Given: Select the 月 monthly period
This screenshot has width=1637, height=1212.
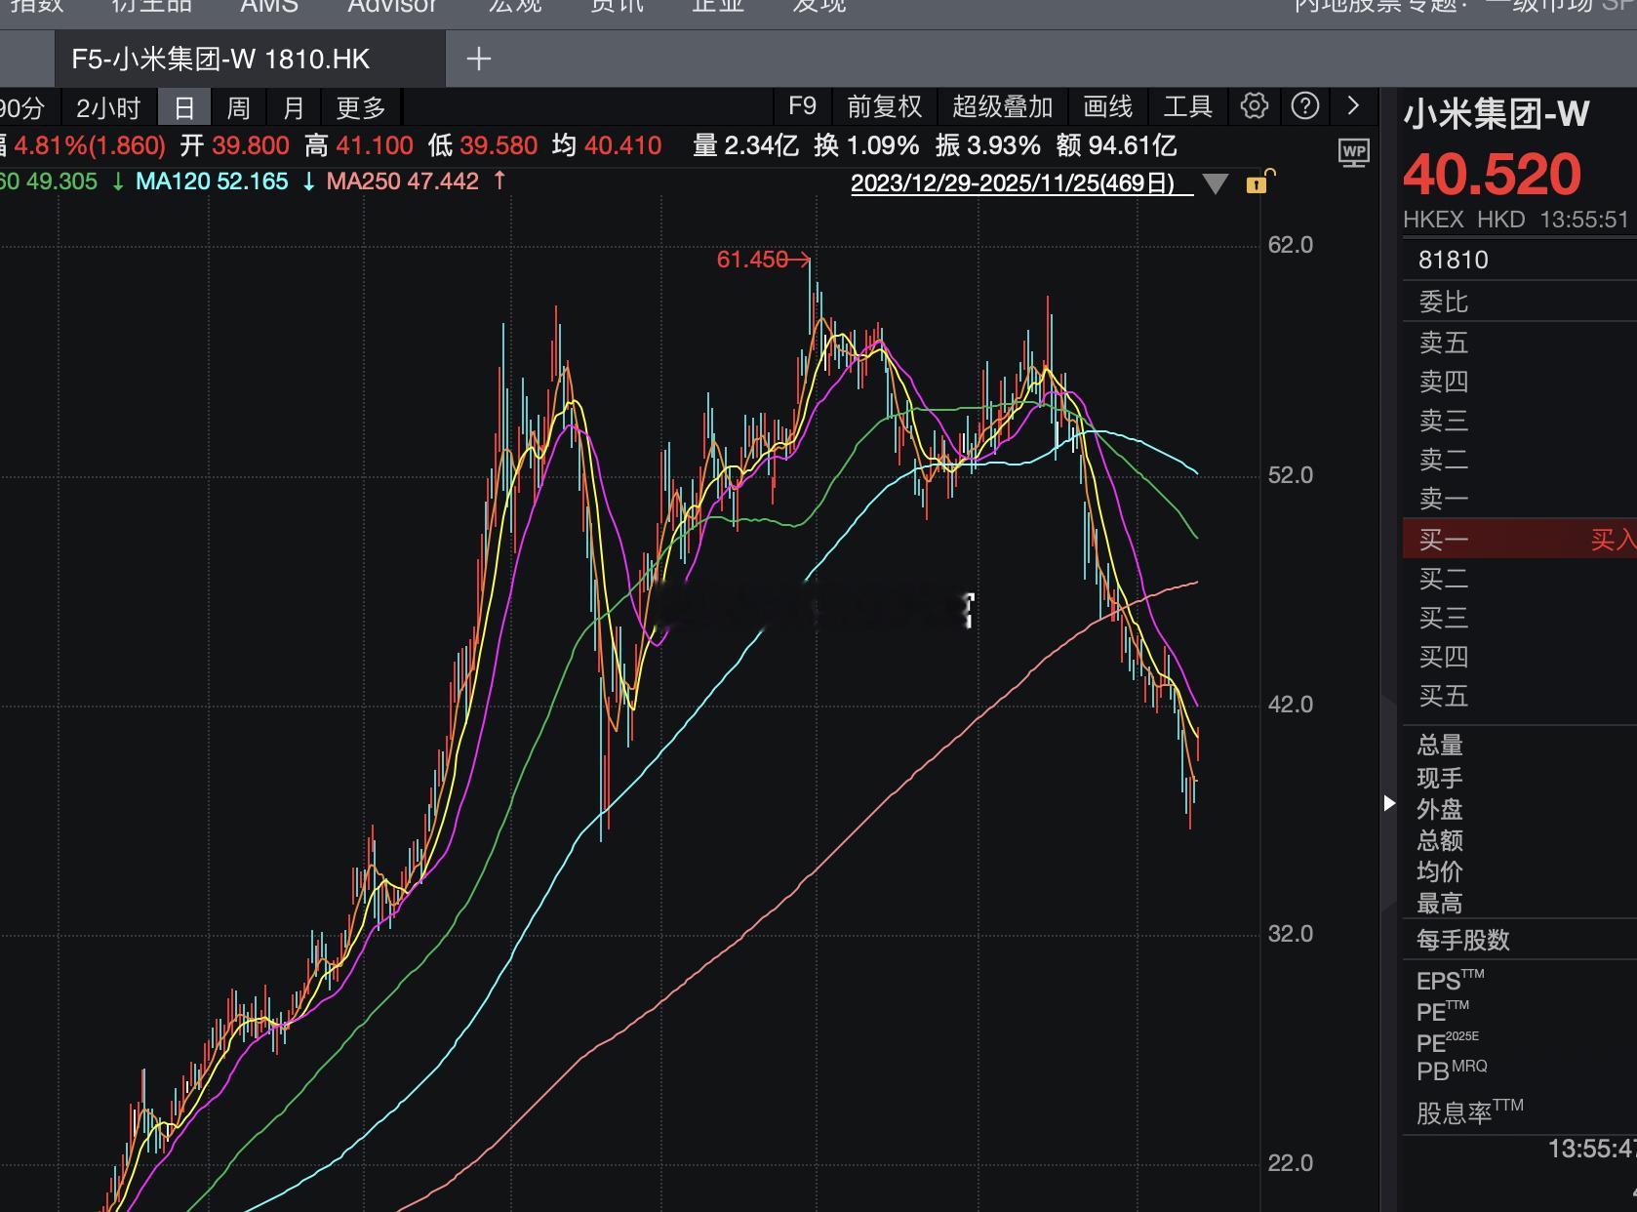Looking at the screenshot, I should coord(294,107).
